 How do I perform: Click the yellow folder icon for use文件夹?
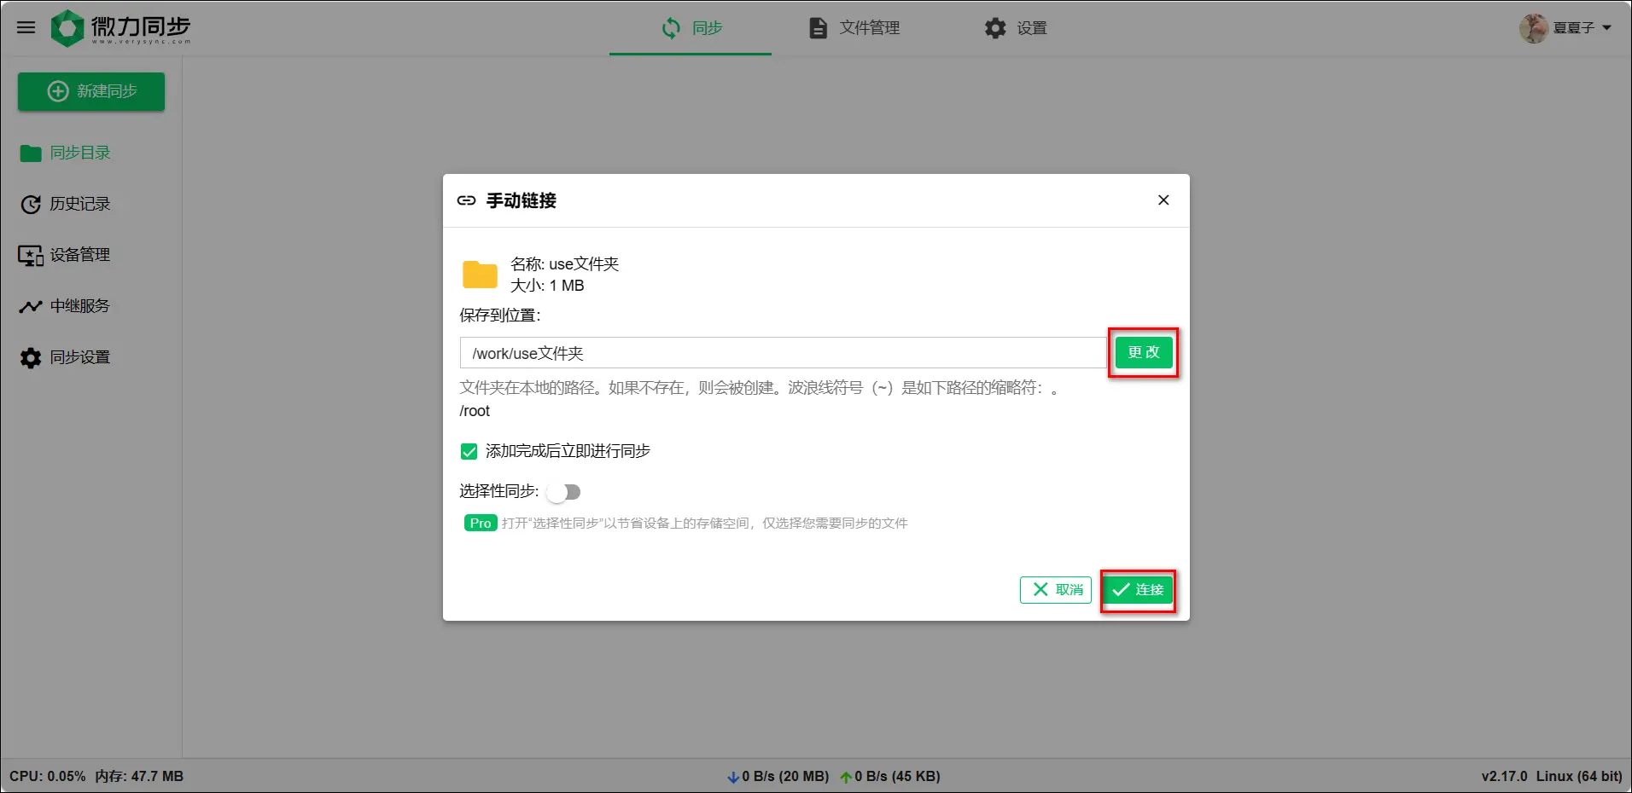point(479,275)
